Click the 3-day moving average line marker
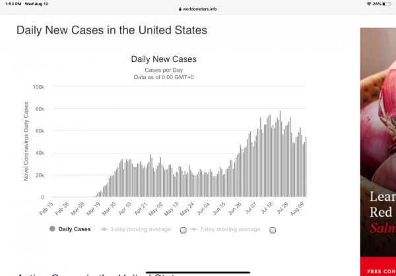 104,229
